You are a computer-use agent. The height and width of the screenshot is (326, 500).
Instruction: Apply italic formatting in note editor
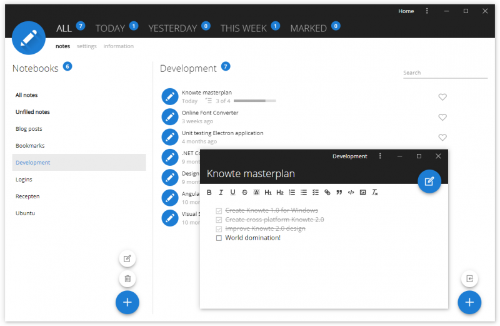click(221, 192)
